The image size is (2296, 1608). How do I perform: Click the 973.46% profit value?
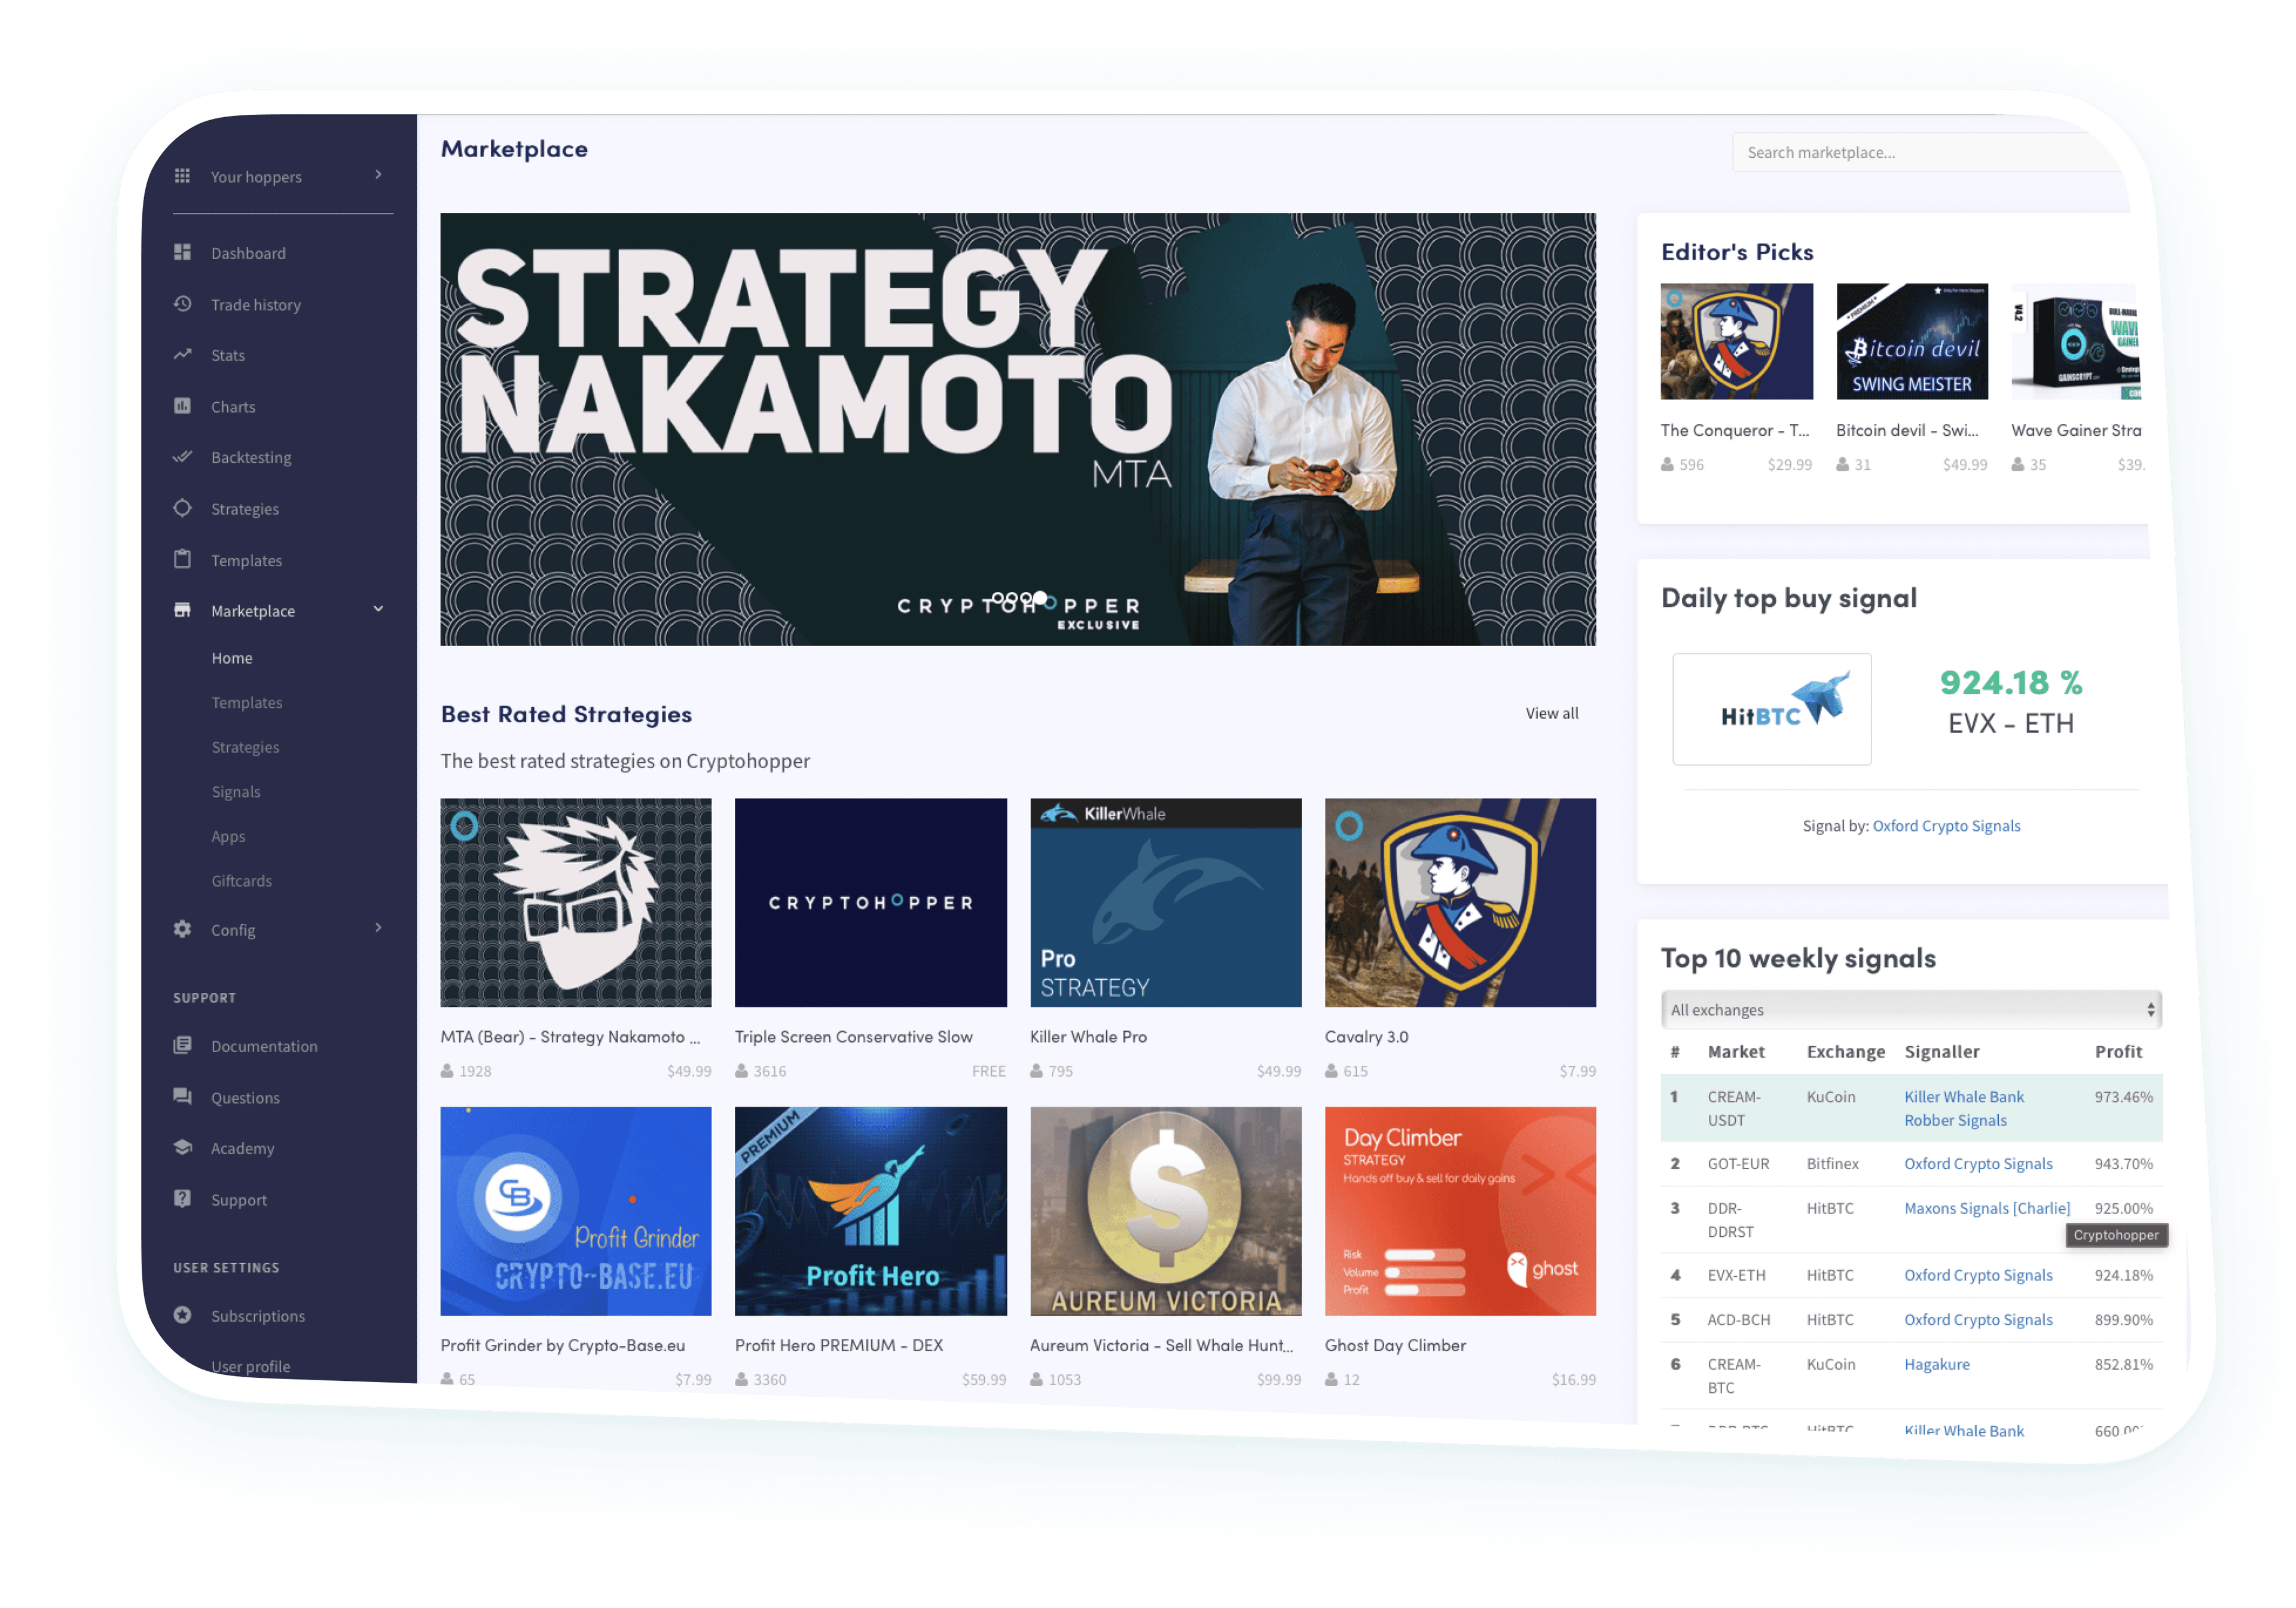point(2124,1097)
